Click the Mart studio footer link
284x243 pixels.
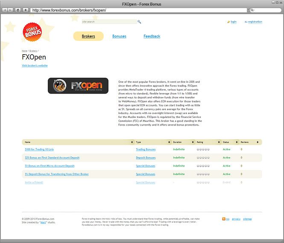click(43, 223)
